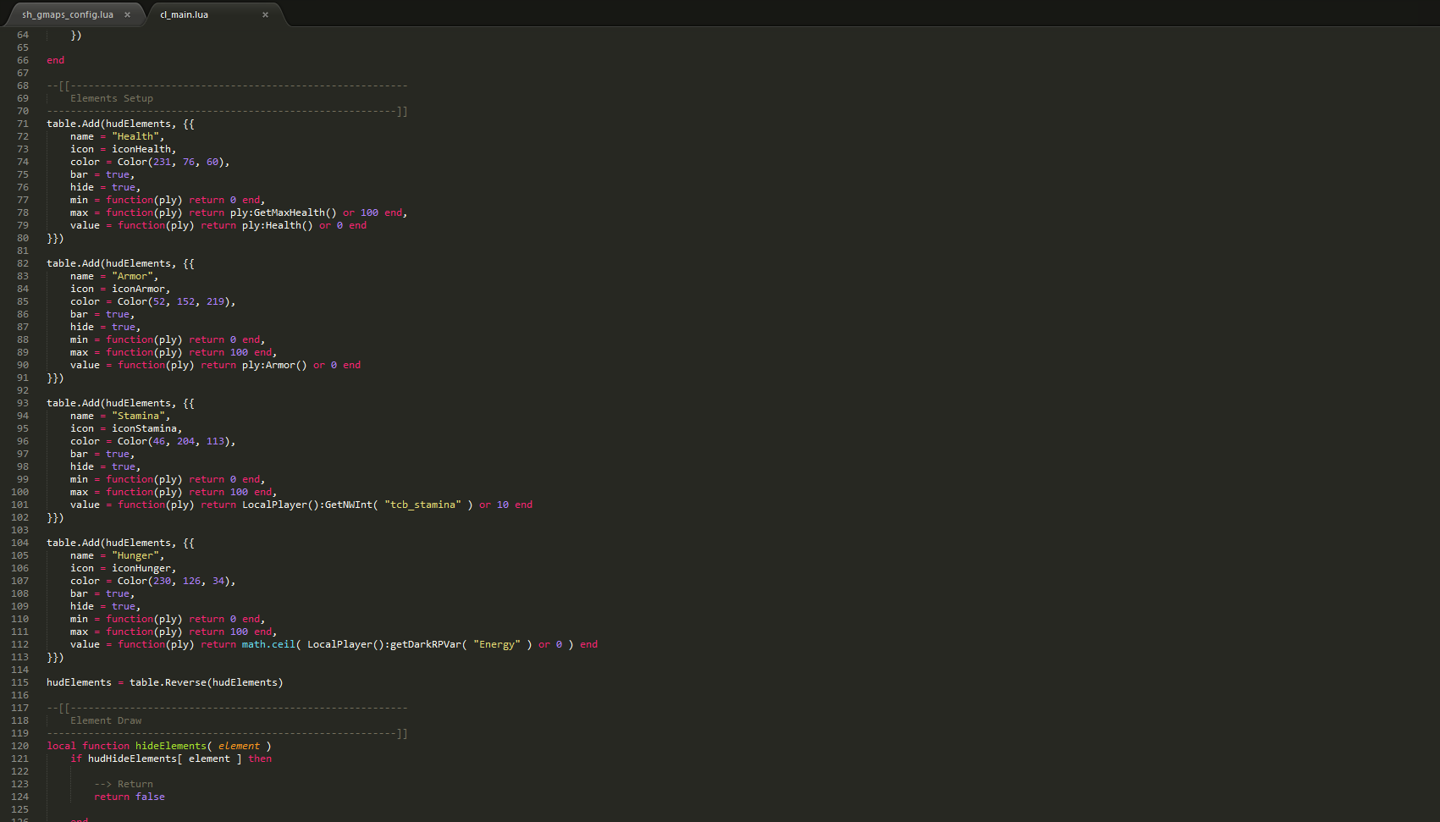
Task: Place cursor on iconStamina identifier
Action: pyautogui.click(x=144, y=428)
